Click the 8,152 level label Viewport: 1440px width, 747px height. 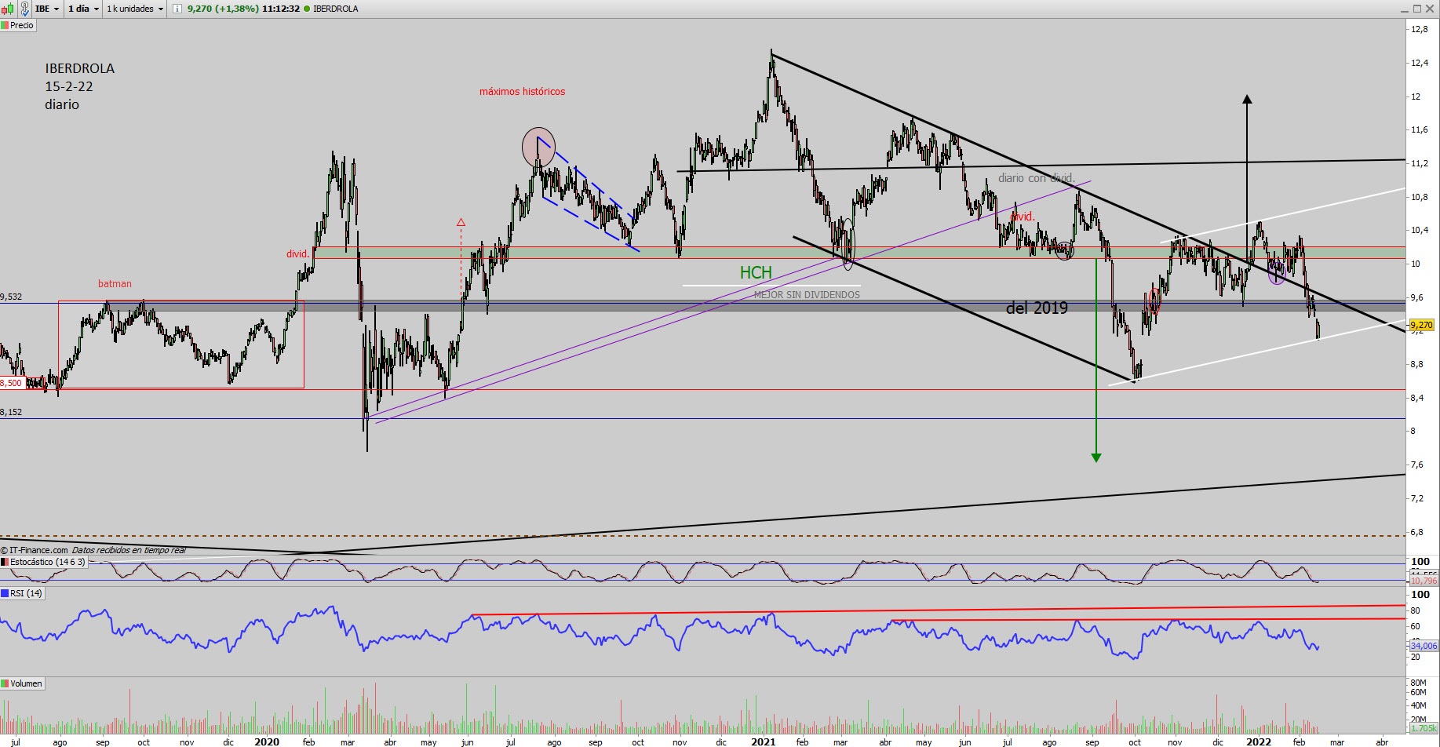pyautogui.click(x=11, y=412)
